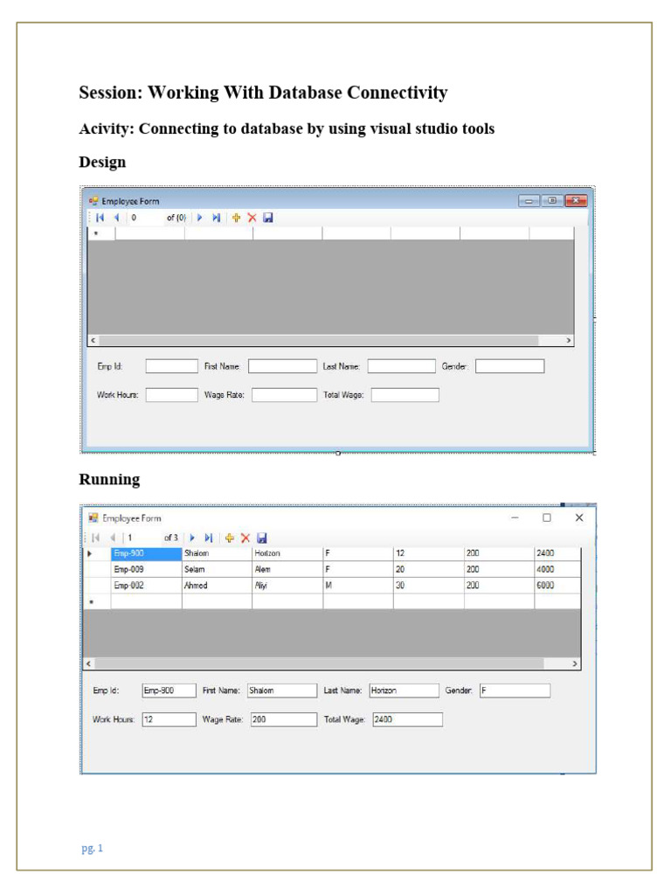Click the 6000 total wage cell
671x895 pixels.
[557, 585]
